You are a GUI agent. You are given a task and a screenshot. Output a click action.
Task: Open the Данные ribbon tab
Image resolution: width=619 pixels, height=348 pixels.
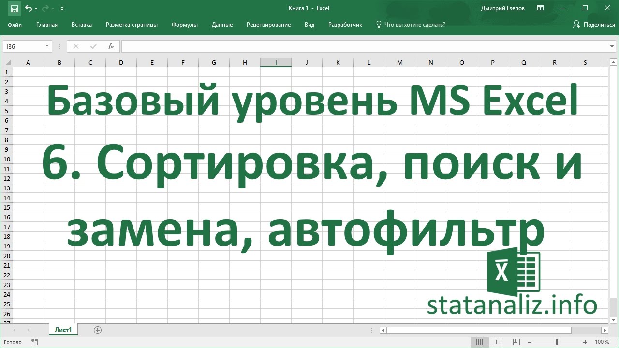coord(222,25)
